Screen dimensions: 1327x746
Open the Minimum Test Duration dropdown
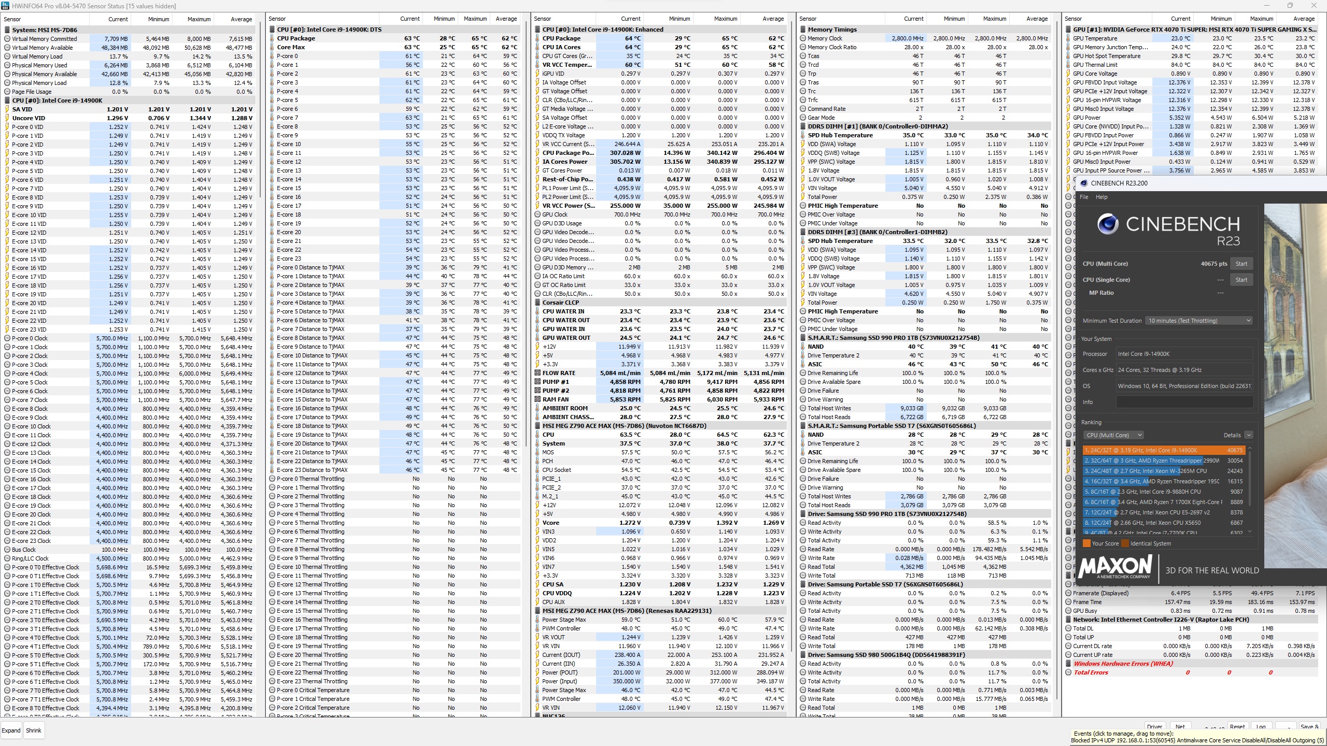(1198, 321)
